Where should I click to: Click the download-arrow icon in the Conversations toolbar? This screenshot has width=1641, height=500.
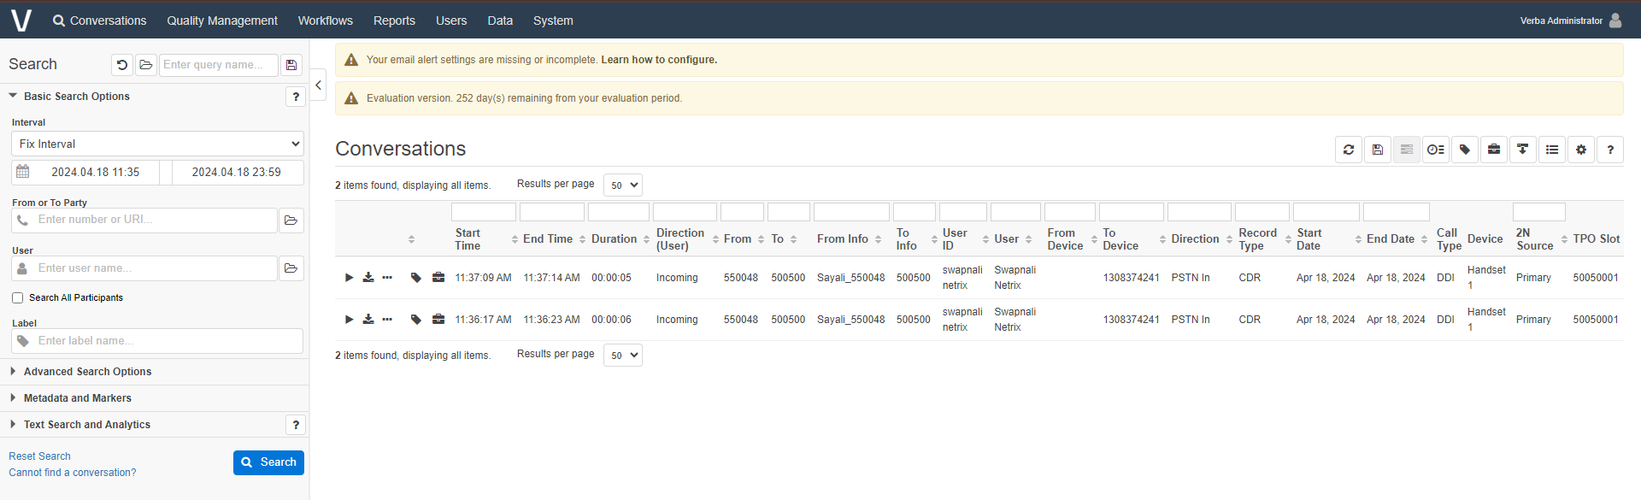pyautogui.click(x=1523, y=150)
